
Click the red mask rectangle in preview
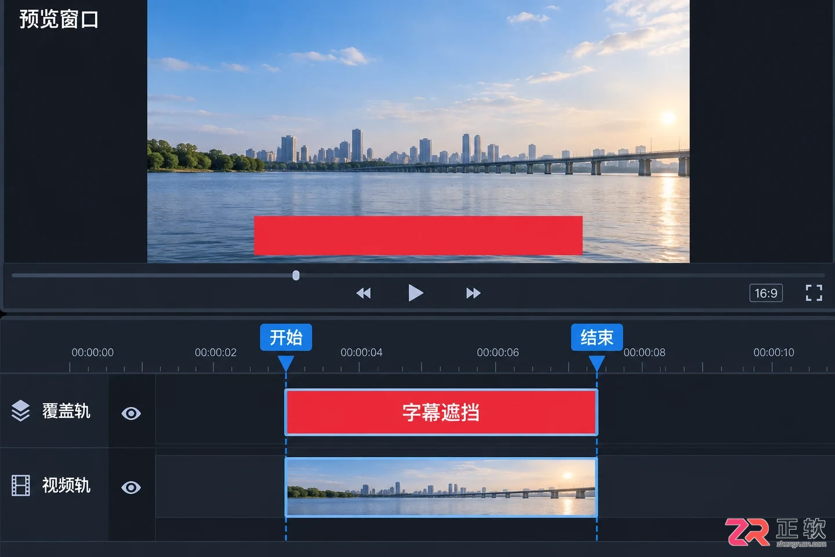tap(418, 236)
